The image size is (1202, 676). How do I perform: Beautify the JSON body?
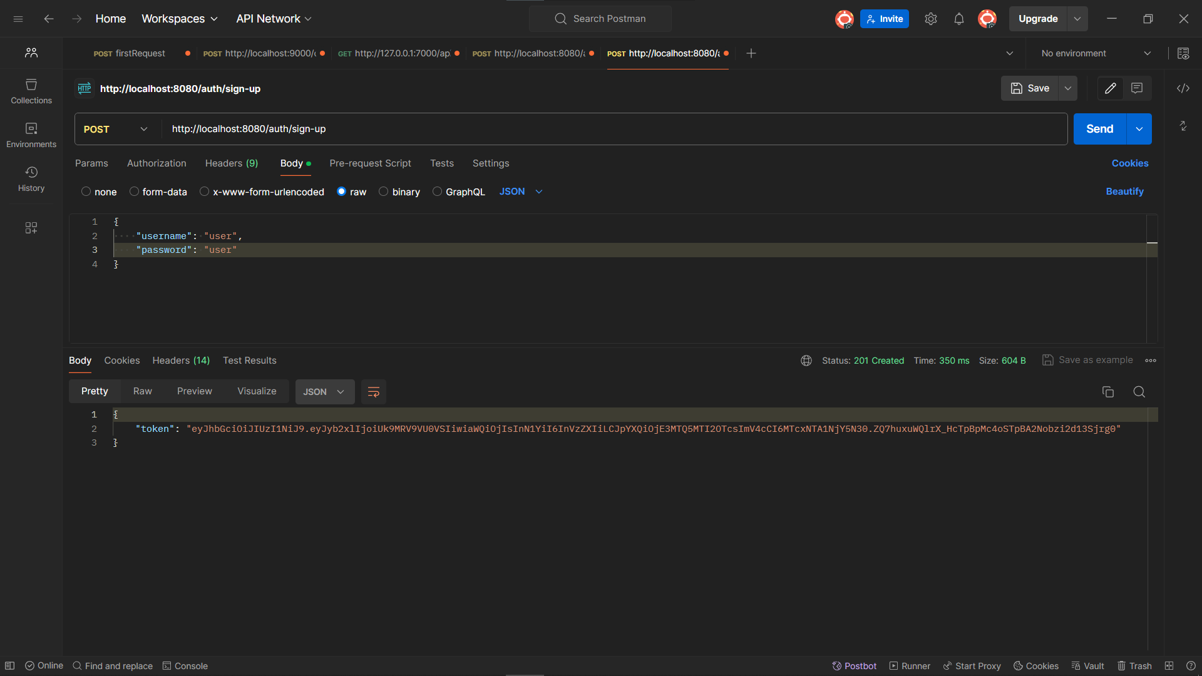point(1125,192)
